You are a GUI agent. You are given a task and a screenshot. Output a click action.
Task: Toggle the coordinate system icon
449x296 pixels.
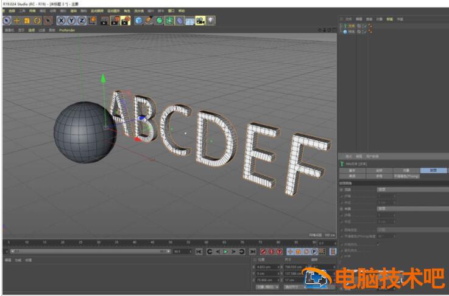(x=92, y=21)
